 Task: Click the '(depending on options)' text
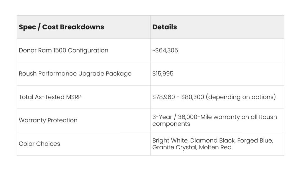(x=241, y=97)
